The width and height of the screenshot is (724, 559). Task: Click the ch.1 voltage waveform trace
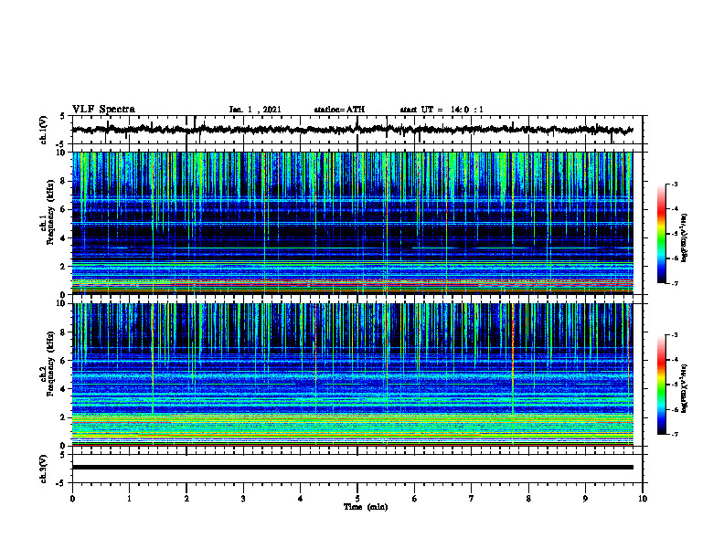pos(352,130)
